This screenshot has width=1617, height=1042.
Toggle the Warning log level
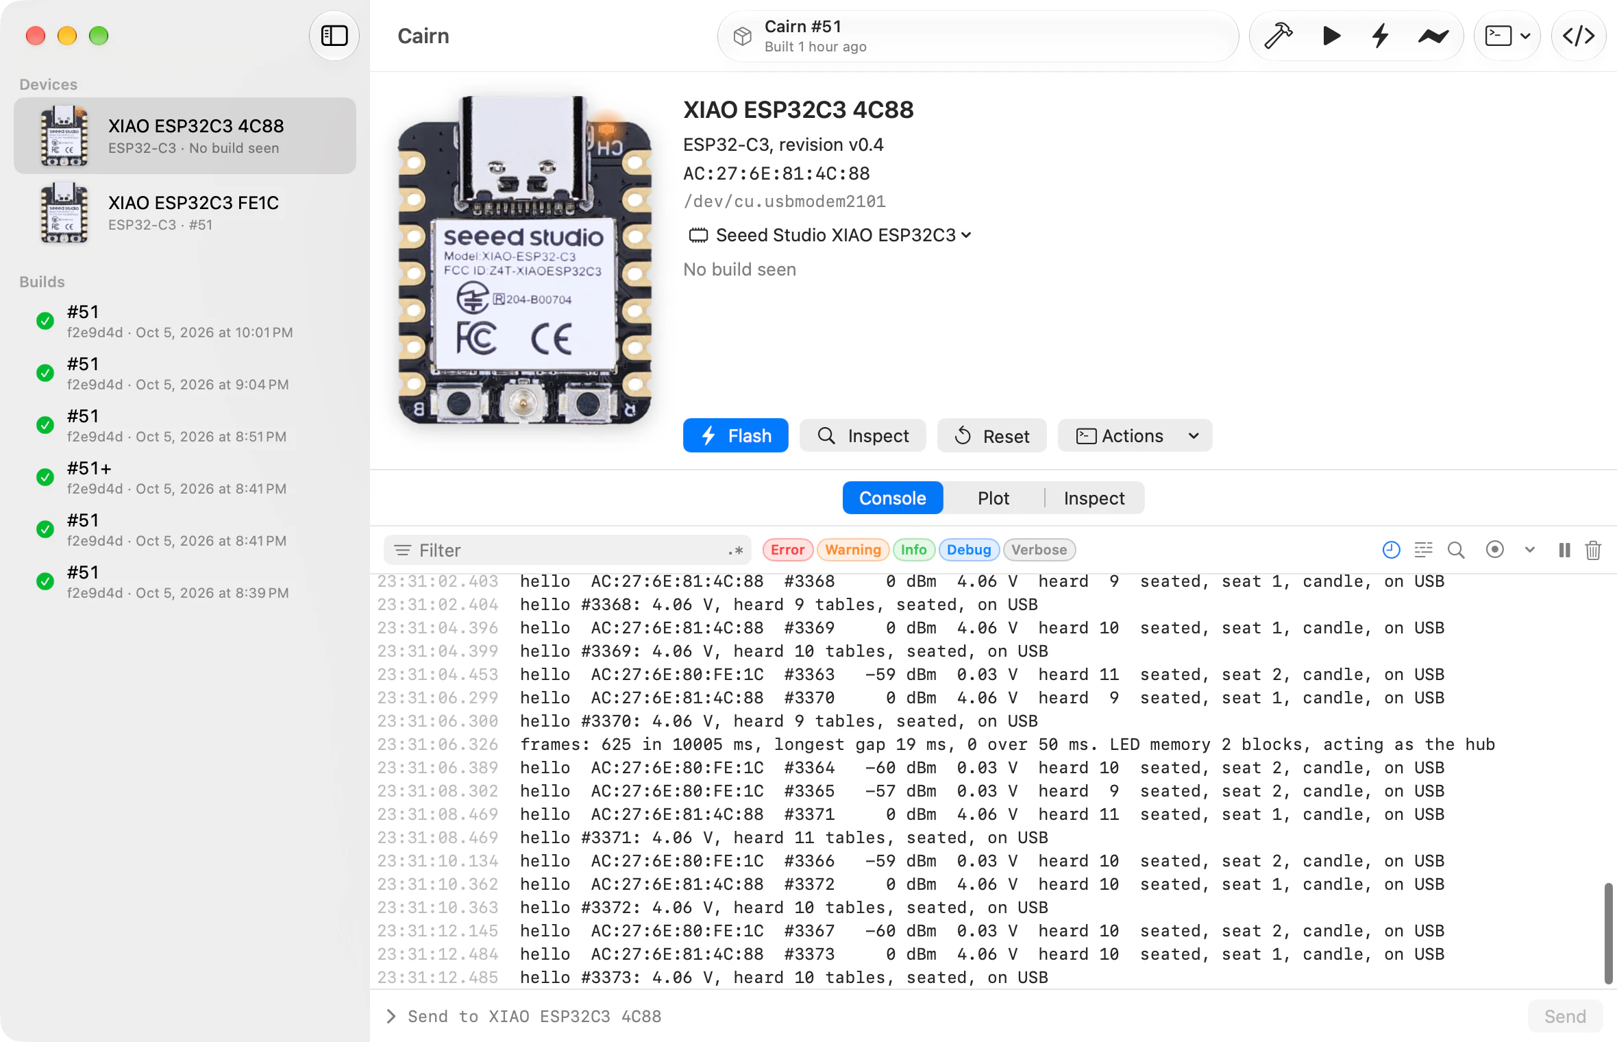click(853, 550)
